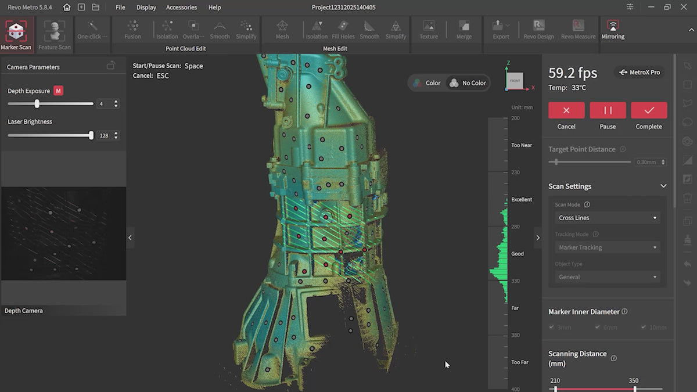Collapse the Scan Settings section
697x392 pixels.
[663, 186]
